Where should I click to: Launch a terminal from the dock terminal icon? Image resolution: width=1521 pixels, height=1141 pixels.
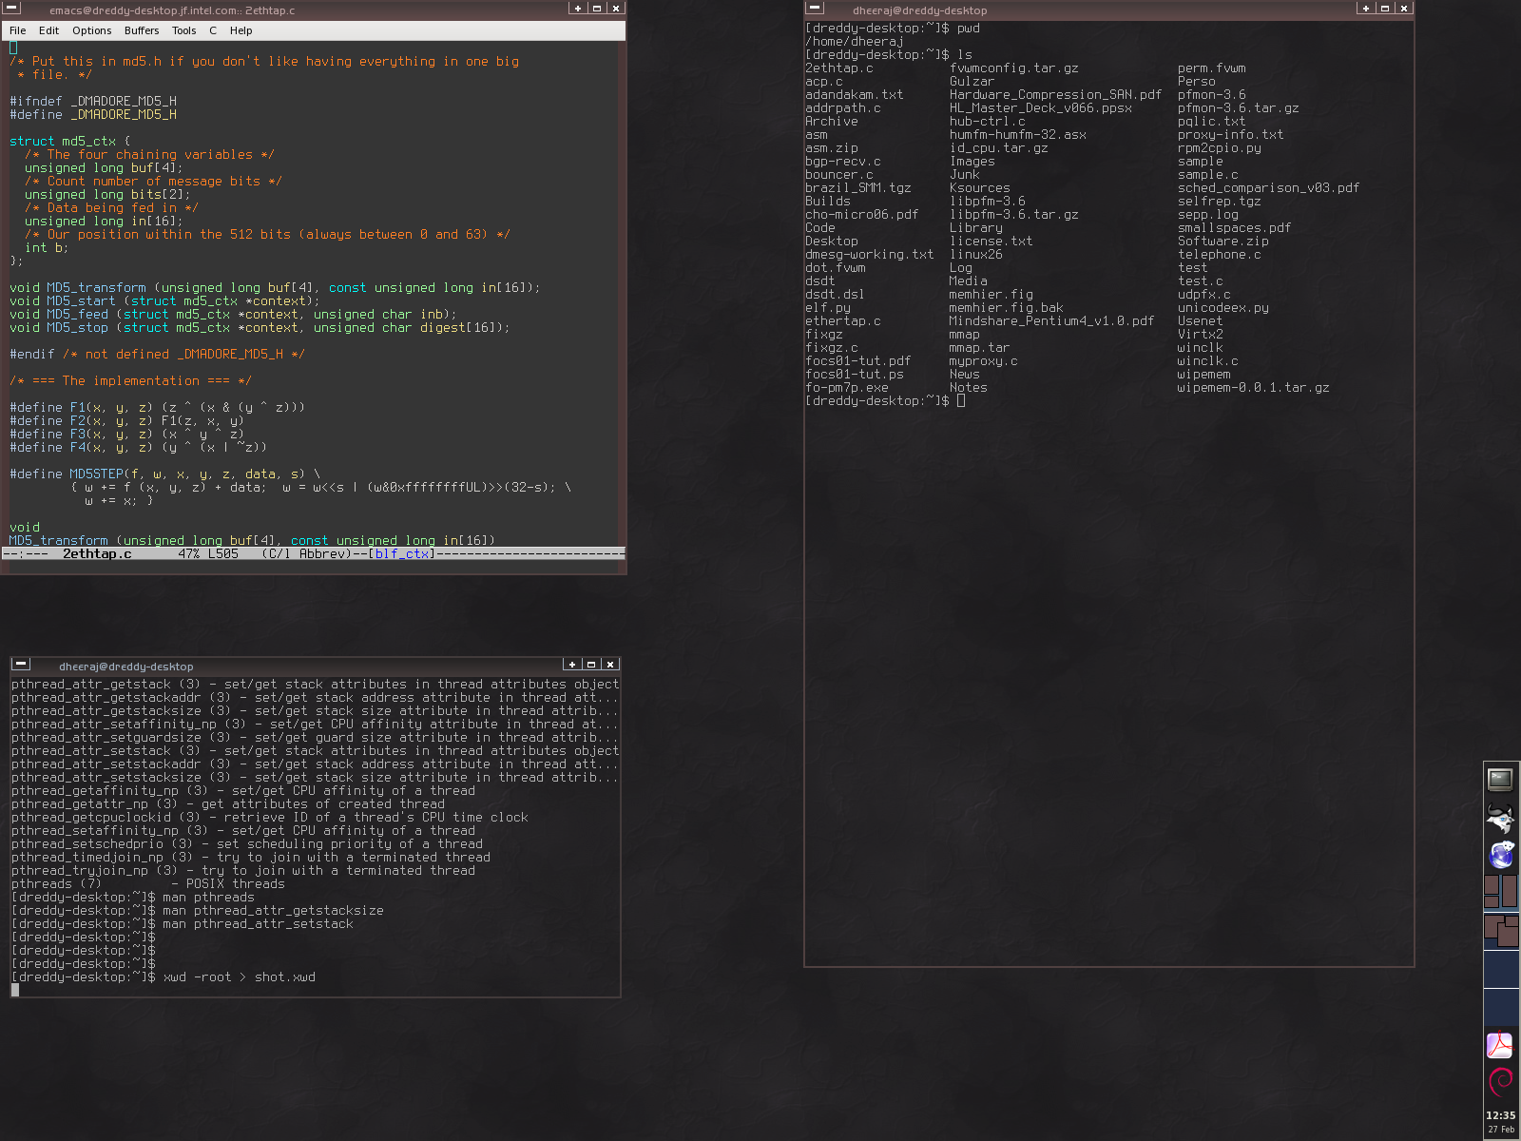pos(1501,779)
